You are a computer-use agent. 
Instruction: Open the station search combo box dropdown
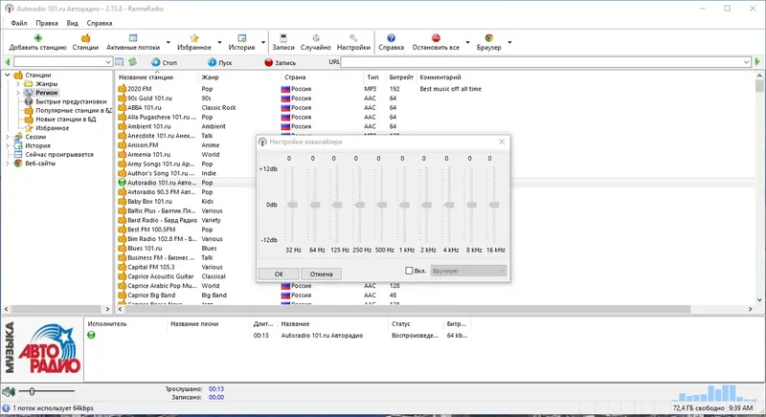[x=108, y=62]
